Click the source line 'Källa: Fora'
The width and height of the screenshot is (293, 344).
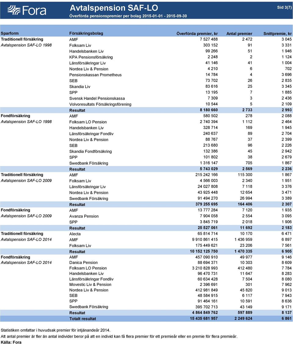(x=11, y=342)
